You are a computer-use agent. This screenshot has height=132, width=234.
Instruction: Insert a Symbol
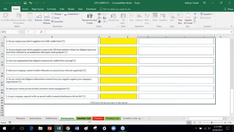tap(205, 18)
